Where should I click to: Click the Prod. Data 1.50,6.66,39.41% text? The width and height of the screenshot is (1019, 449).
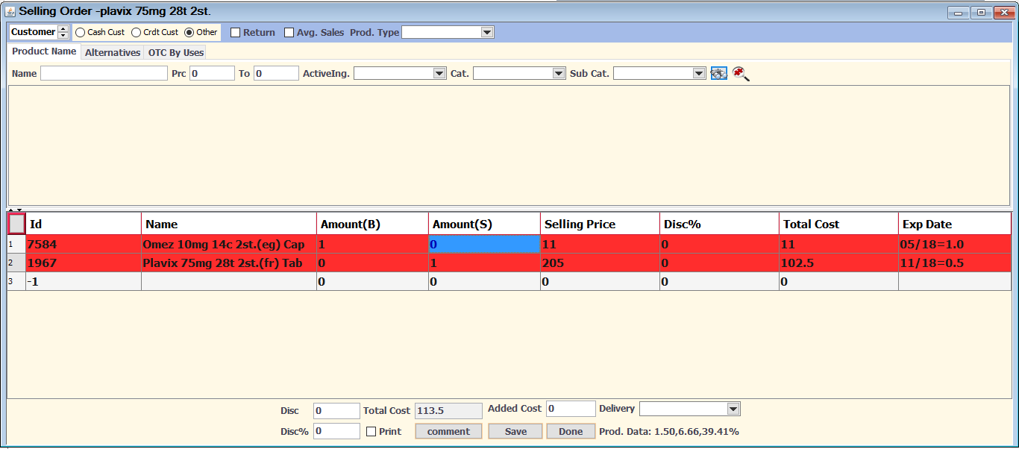(669, 431)
